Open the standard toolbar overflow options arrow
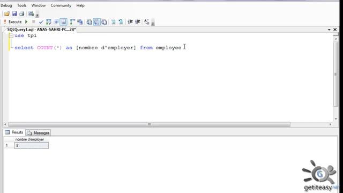 pos(37,15)
